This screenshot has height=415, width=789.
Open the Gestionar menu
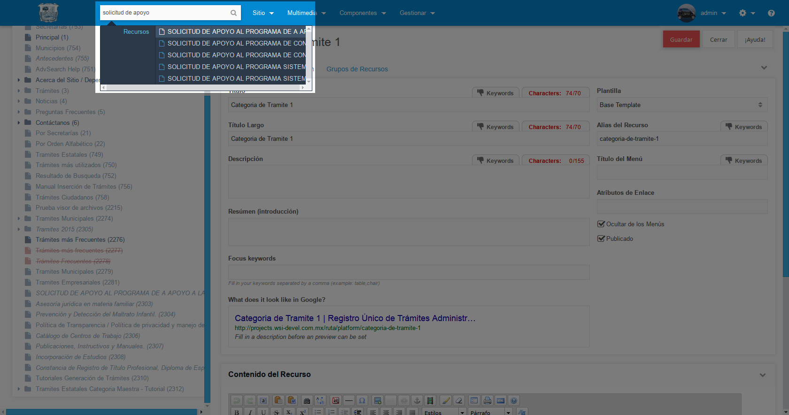point(417,13)
